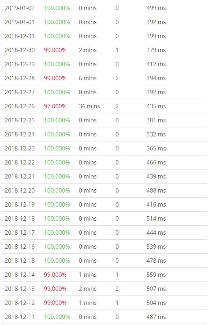Click the 539 ms response time
218x325 pixels.
click(x=156, y=247)
